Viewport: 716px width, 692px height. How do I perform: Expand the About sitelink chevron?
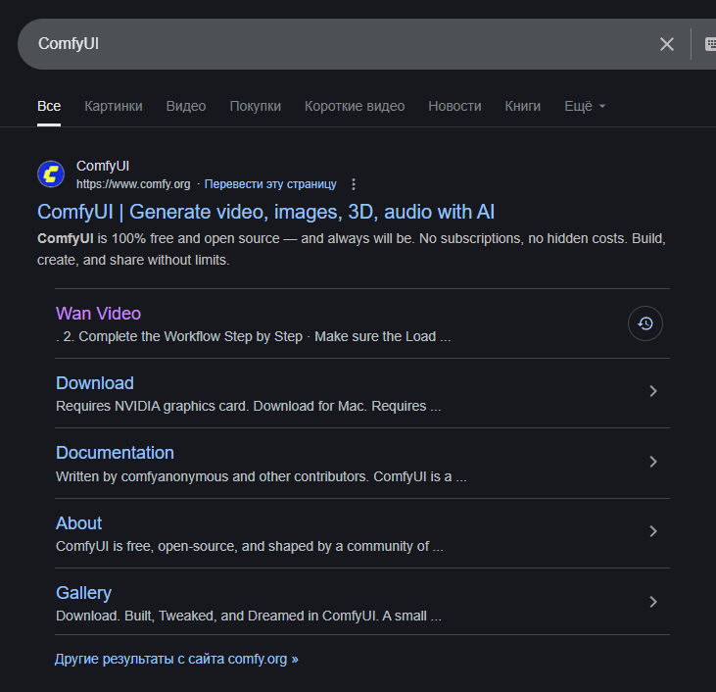coord(653,531)
